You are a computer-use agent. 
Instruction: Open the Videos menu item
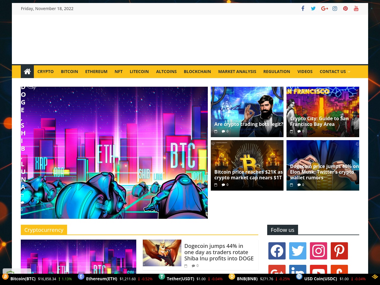coord(305,72)
